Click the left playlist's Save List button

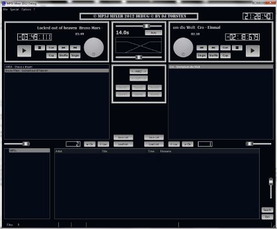123,137
